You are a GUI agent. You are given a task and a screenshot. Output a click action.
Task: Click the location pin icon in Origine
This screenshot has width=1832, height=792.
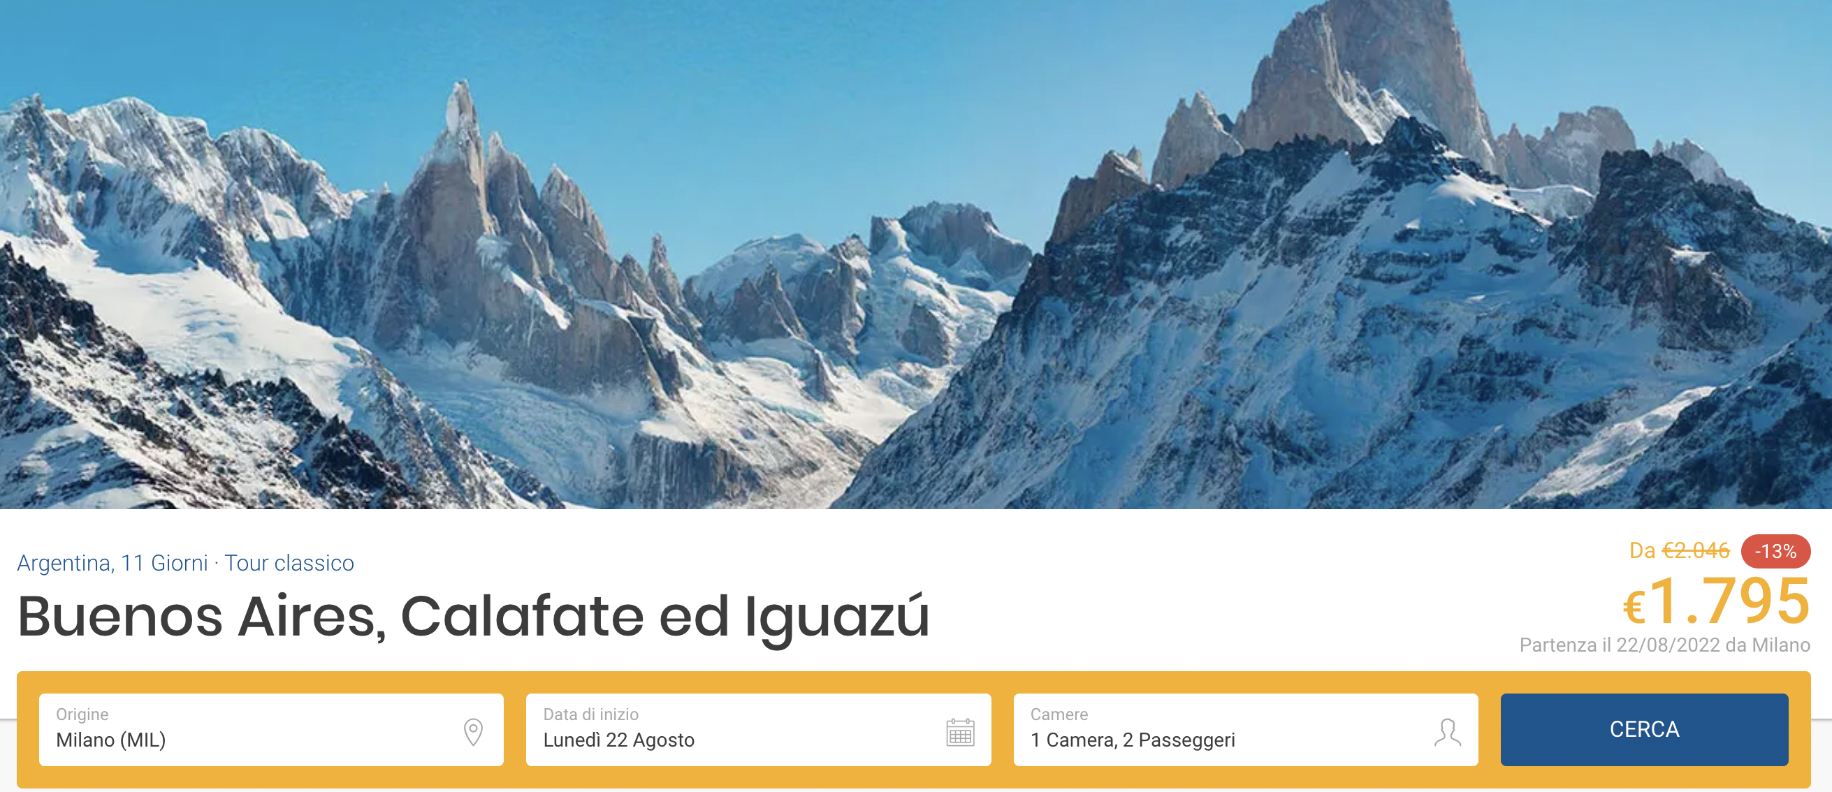click(473, 731)
